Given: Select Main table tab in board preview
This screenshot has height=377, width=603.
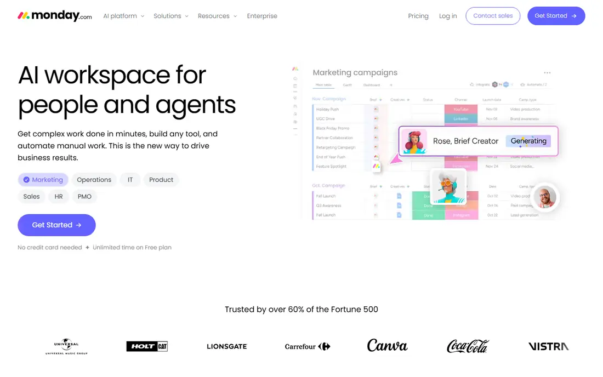Looking at the screenshot, I should (x=323, y=85).
